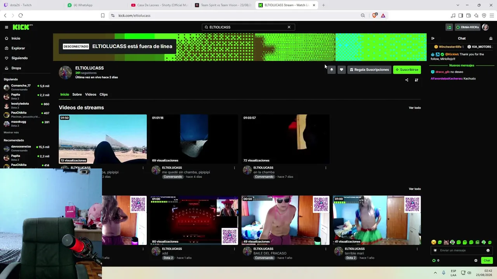The width and height of the screenshot is (497, 279).
Task: Open davooxeneize recommended channel
Action: tap(26, 149)
